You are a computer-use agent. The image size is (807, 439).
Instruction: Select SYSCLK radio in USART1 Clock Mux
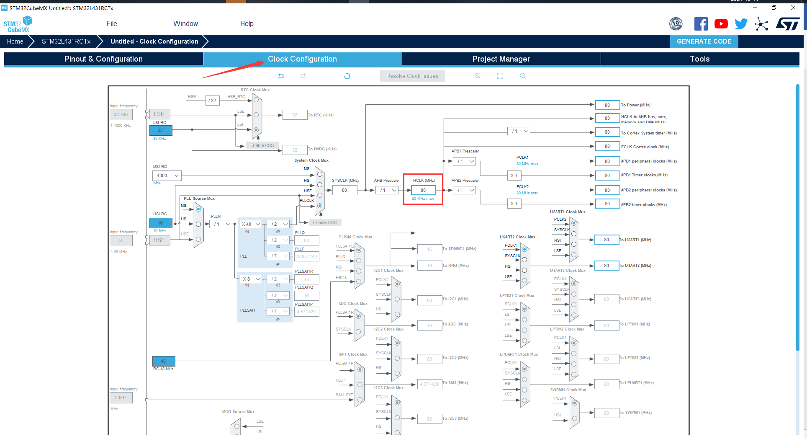(574, 234)
